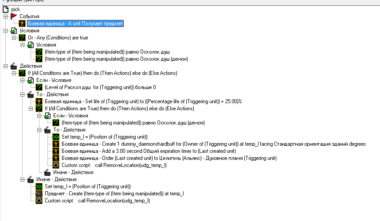Click the unit icon for 'Create 1 dummy_daemonshardbuff'
The width and height of the screenshot is (380, 221).
point(56,144)
